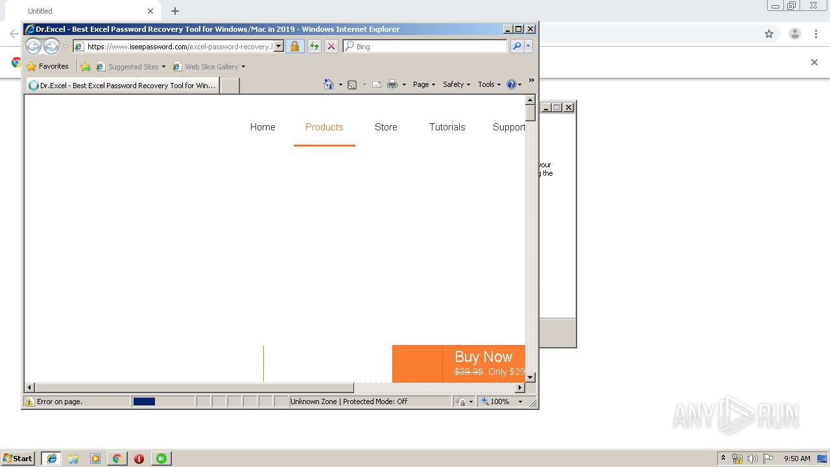Go forward with IE forward arrow
Viewport: 830px width, 467px height.
(x=51, y=46)
